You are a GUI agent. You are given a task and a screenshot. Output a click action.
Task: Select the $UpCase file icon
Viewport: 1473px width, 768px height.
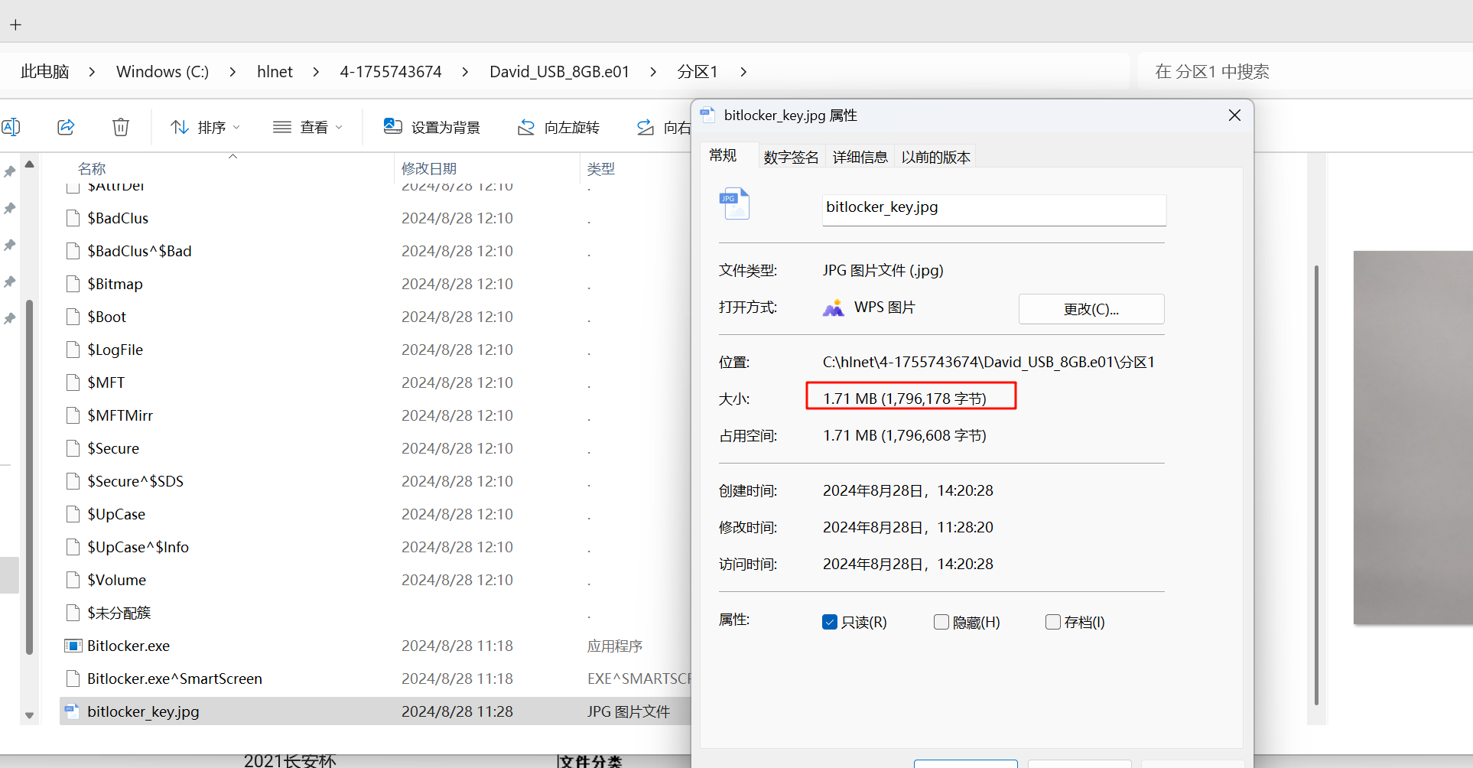tap(73, 515)
